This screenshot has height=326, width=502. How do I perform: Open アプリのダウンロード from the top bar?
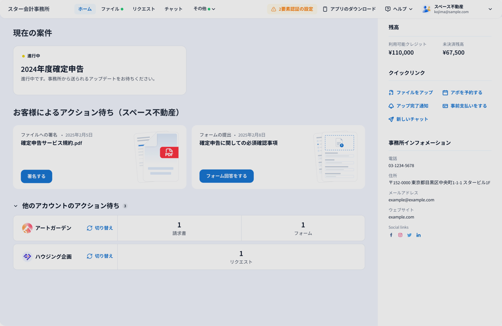[349, 9]
